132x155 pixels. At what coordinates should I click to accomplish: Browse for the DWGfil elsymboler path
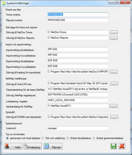click(x=114, y=117)
